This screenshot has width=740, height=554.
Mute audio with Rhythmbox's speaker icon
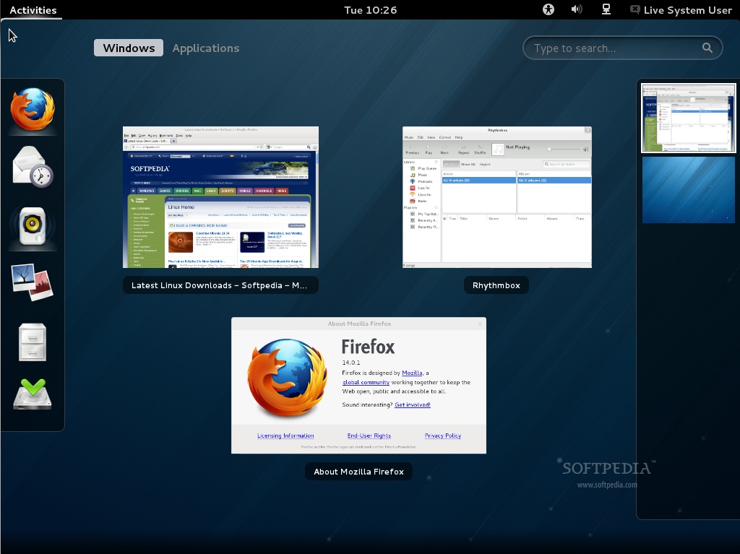pyautogui.click(x=585, y=149)
